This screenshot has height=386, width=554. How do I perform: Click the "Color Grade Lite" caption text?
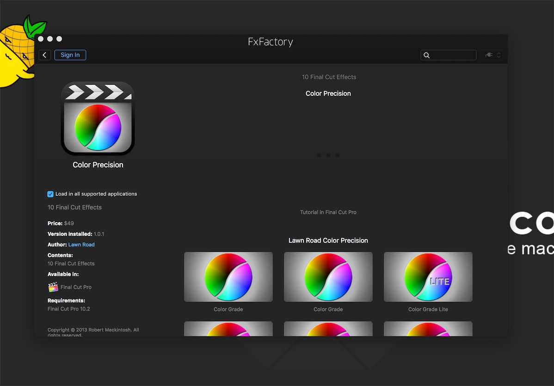click(x=428, y=309)
